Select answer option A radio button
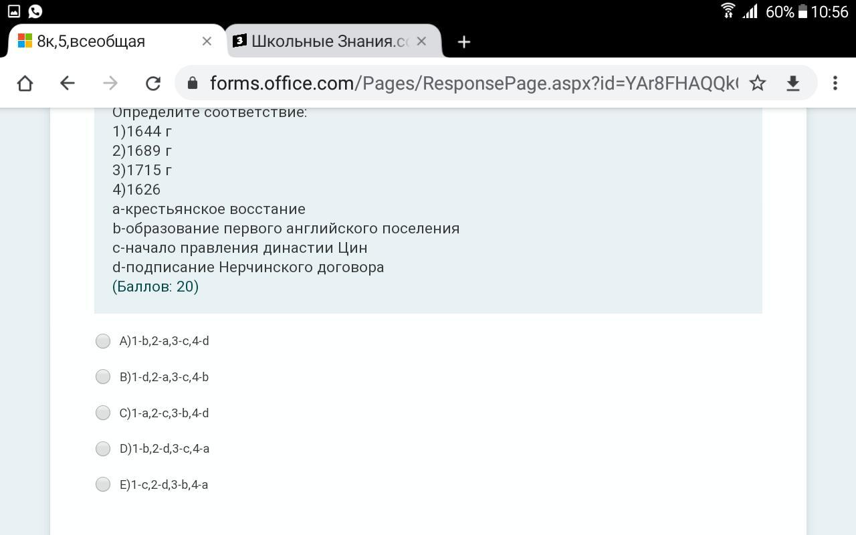The image size is (856, 535). 103,341
